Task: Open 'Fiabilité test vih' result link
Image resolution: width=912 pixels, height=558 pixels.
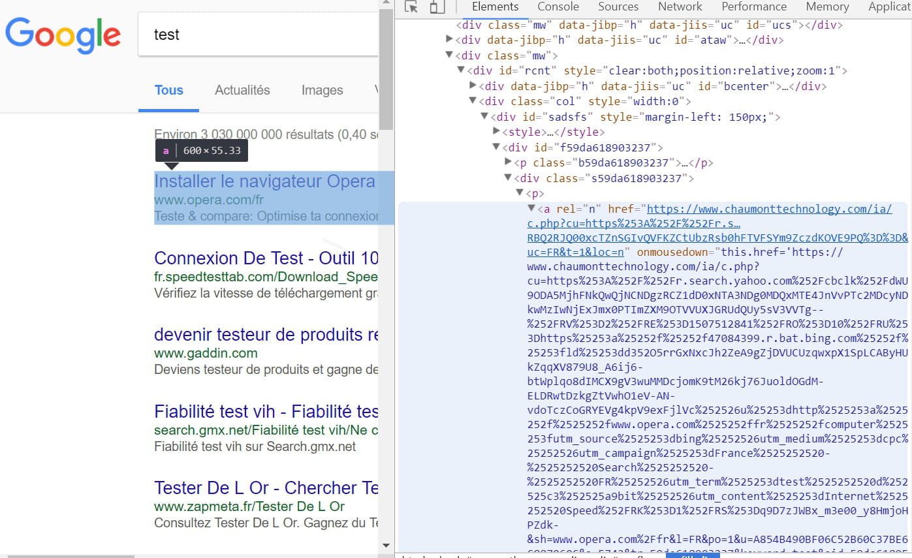Action: (266, 412)
